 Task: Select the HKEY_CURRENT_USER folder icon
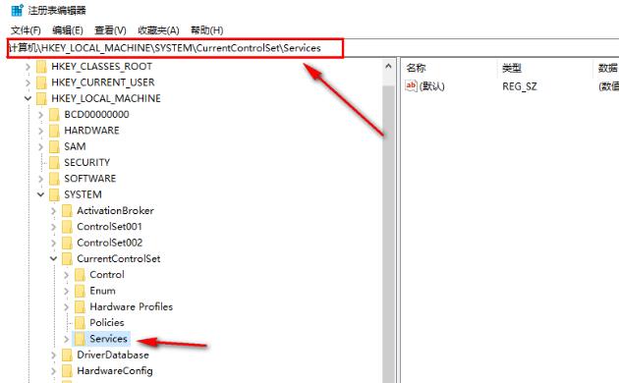[41, 82]
